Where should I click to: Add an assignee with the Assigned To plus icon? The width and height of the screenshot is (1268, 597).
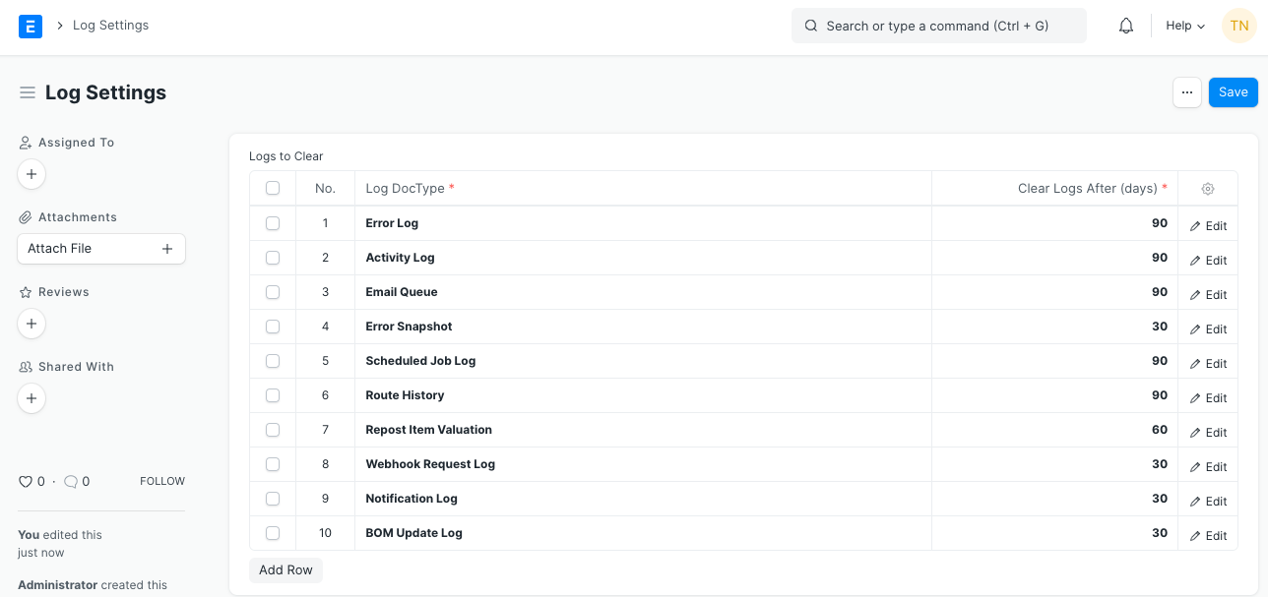point(31,173)
